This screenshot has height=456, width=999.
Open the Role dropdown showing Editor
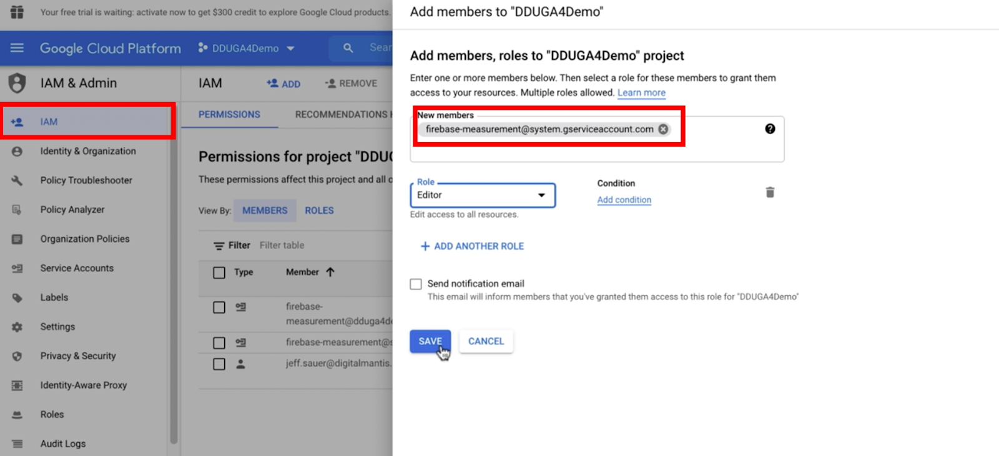483,195
